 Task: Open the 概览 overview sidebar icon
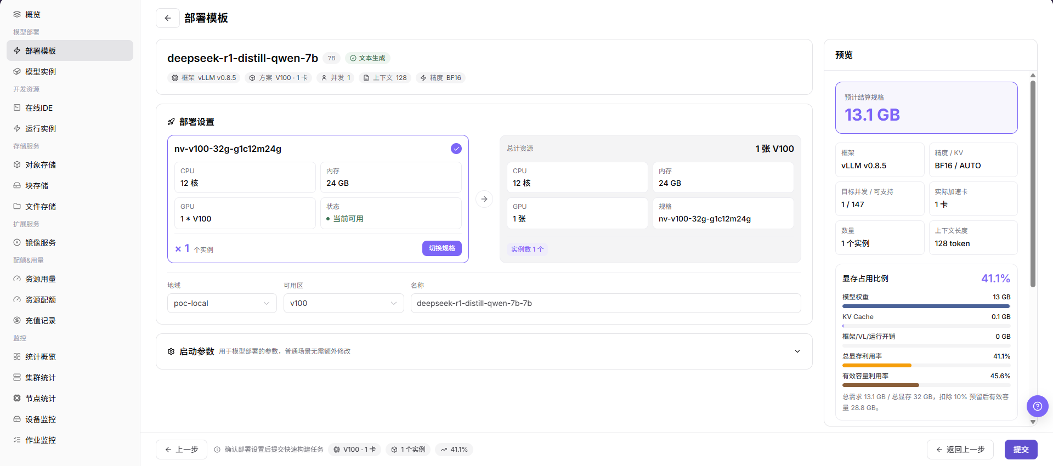pyautogui.click(x=17, y=14)
